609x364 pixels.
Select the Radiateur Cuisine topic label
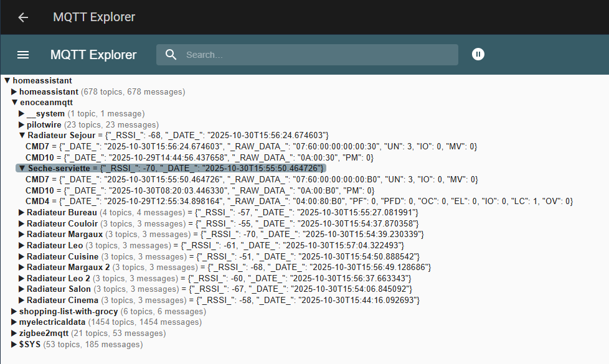[62, 257]
